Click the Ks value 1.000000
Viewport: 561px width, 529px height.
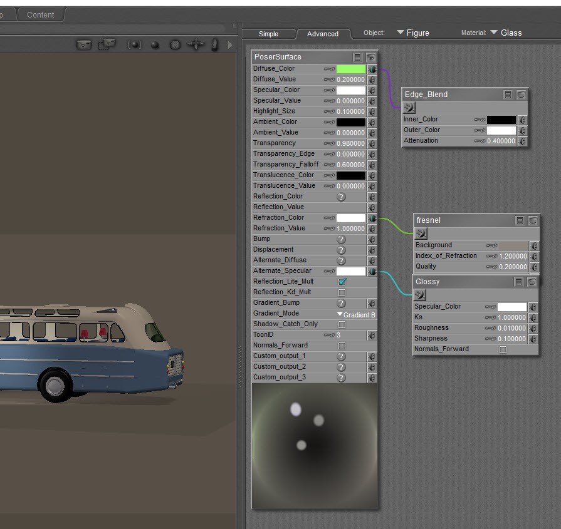pos(512,318)
